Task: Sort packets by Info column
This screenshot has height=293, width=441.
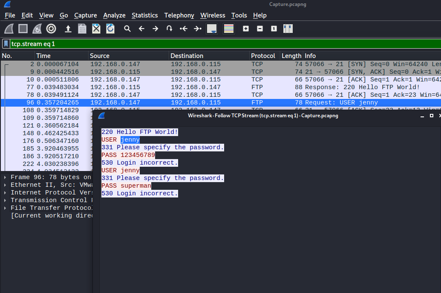Action: (372, 56)
